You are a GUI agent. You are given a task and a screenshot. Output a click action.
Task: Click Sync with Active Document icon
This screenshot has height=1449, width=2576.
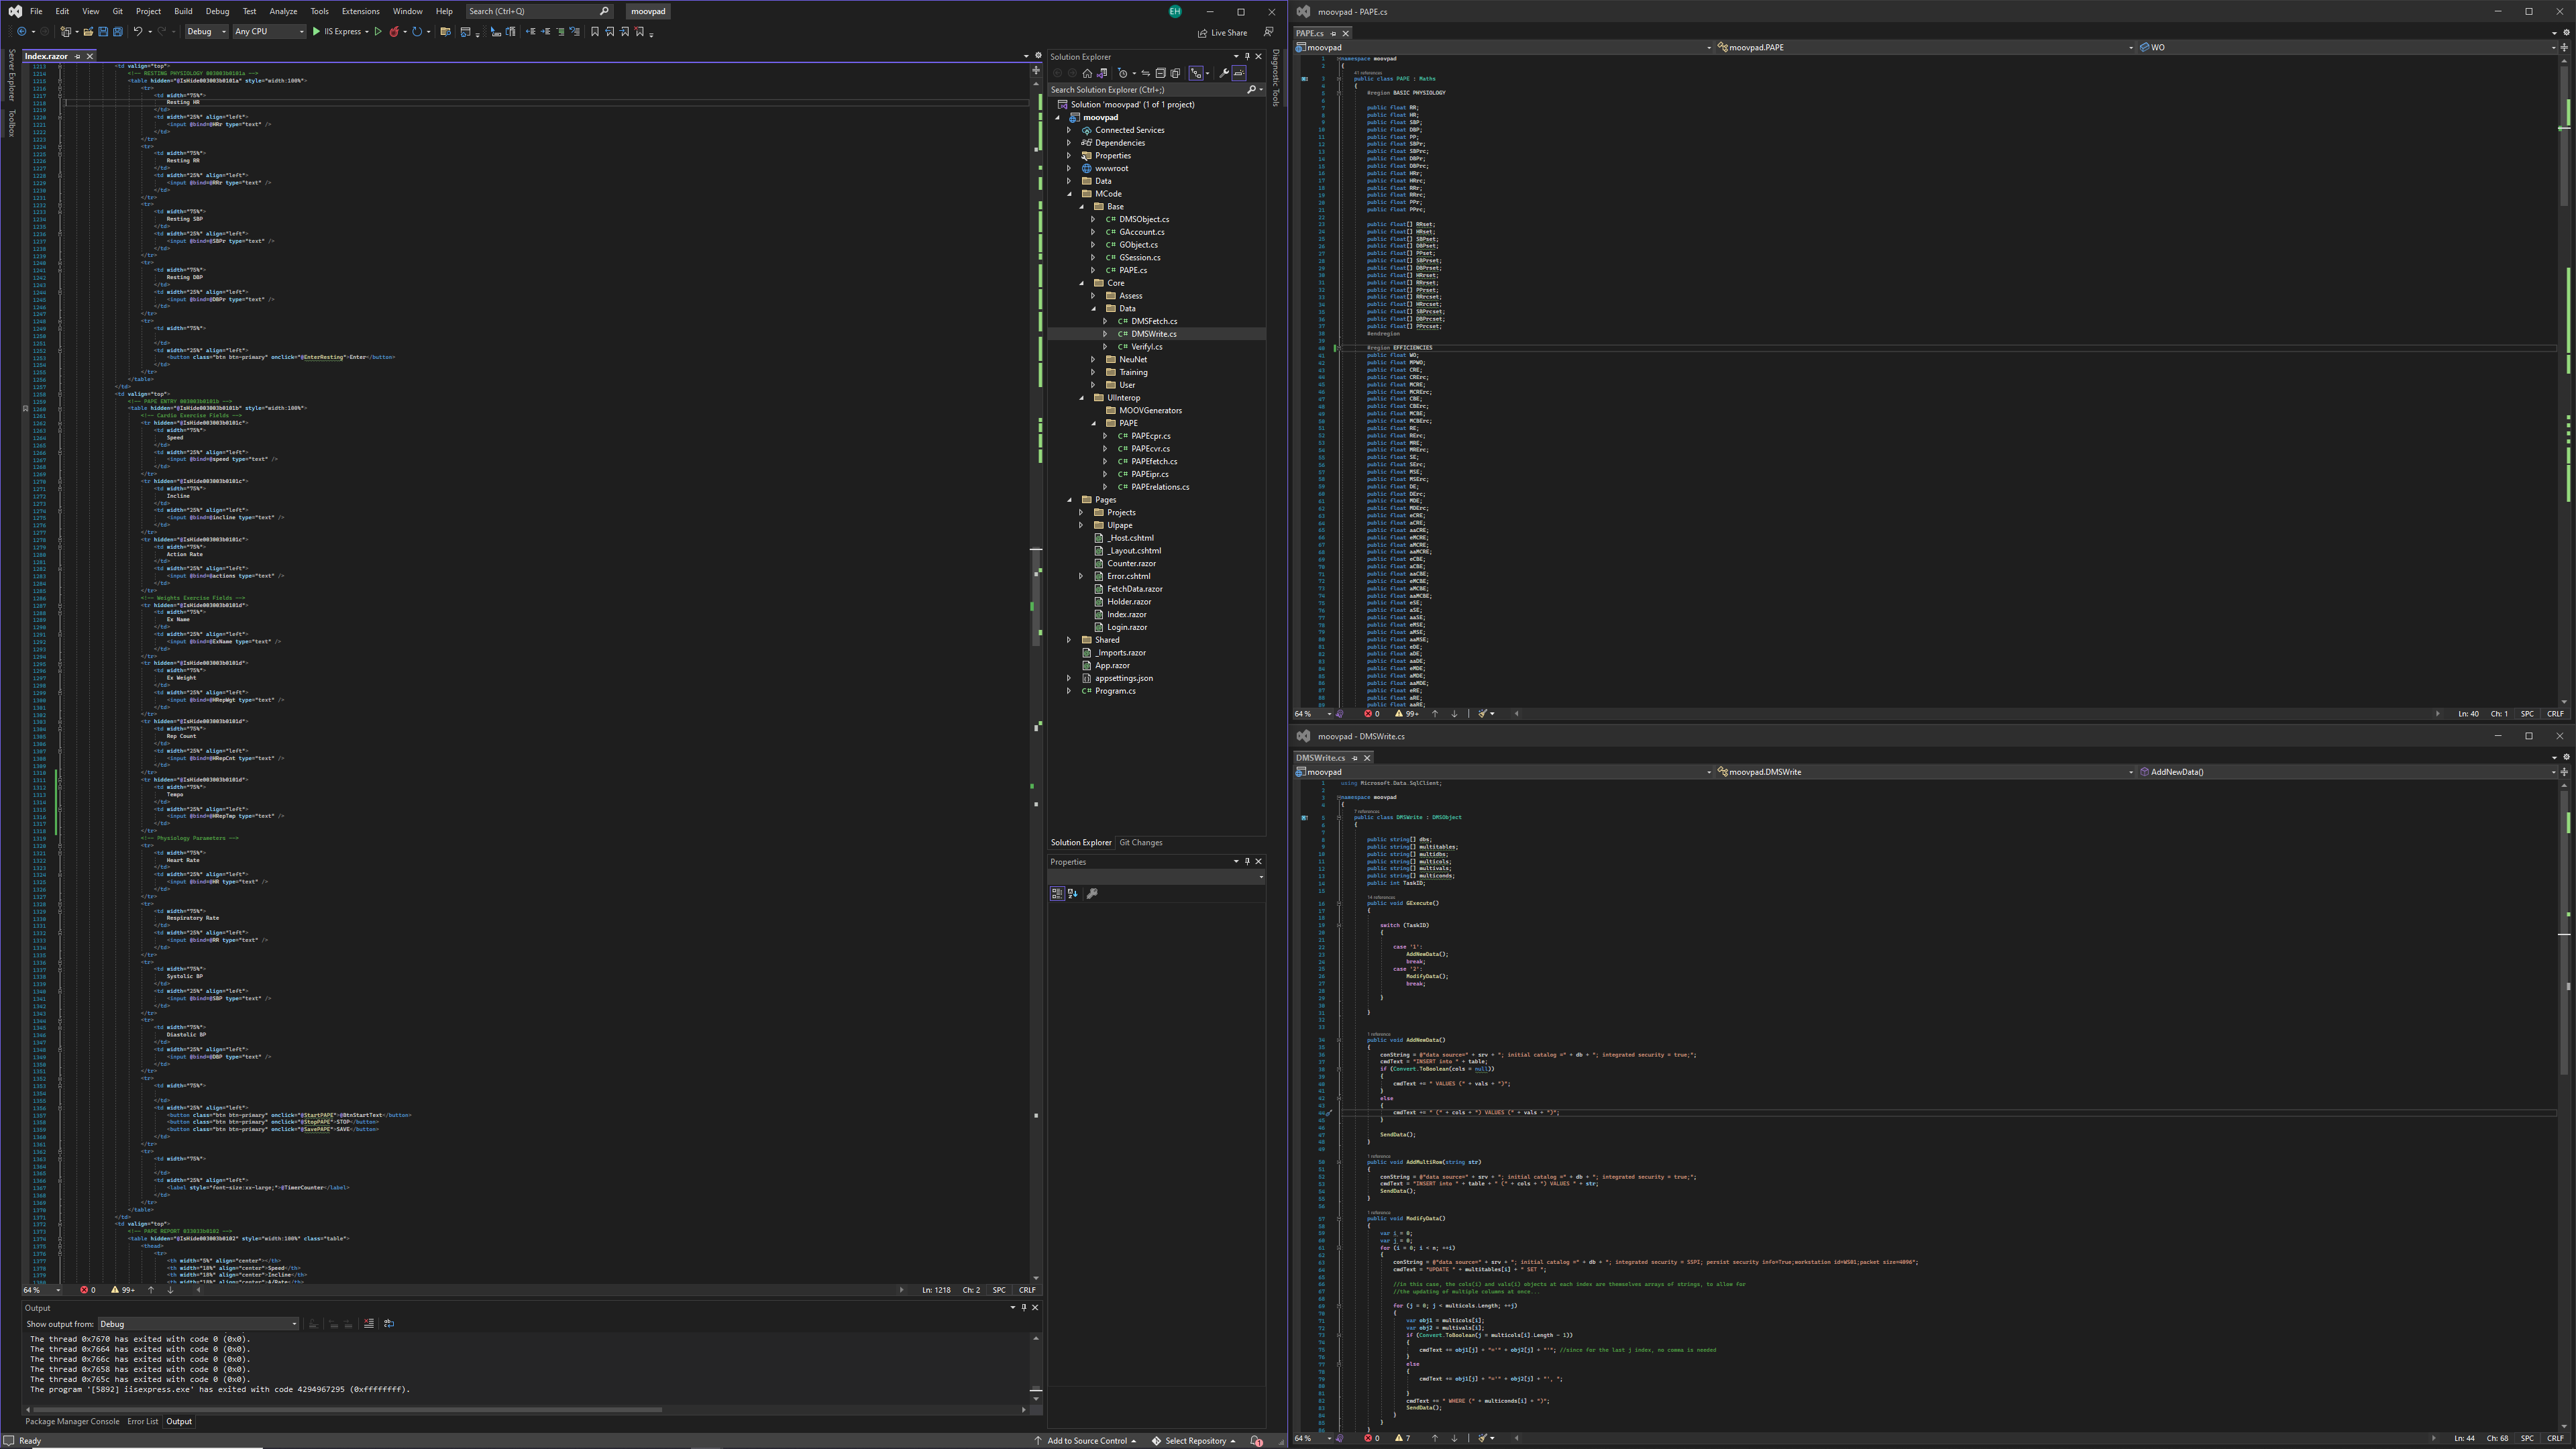pos(1146,73)
